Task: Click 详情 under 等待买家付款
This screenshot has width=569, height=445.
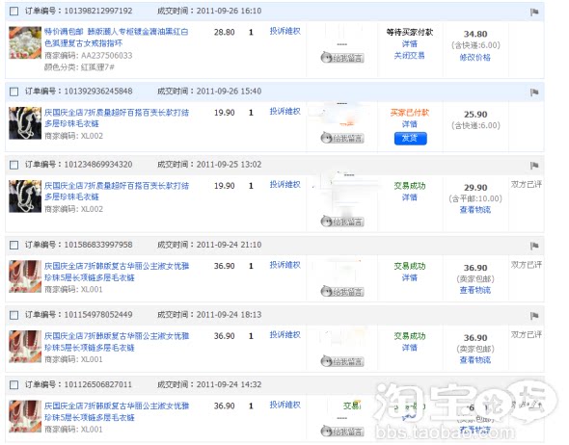Action: pos(409,44)
